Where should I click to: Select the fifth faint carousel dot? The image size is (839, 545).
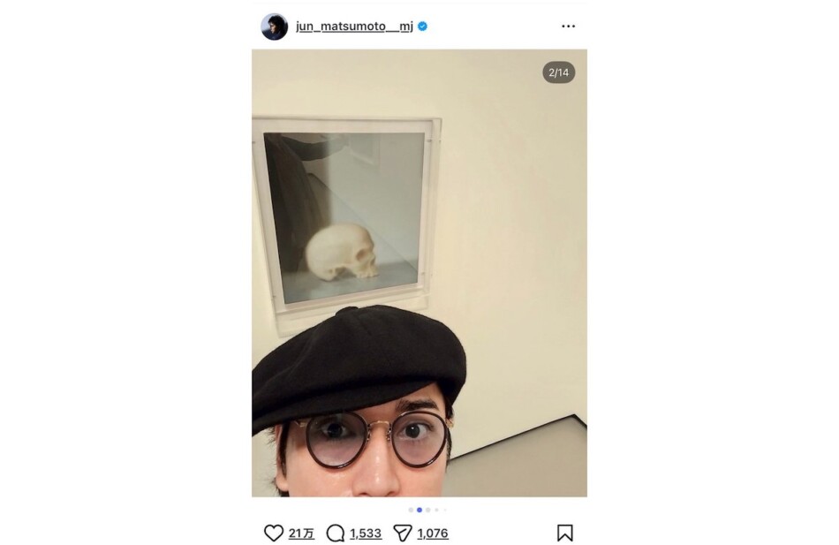[444, 510]
